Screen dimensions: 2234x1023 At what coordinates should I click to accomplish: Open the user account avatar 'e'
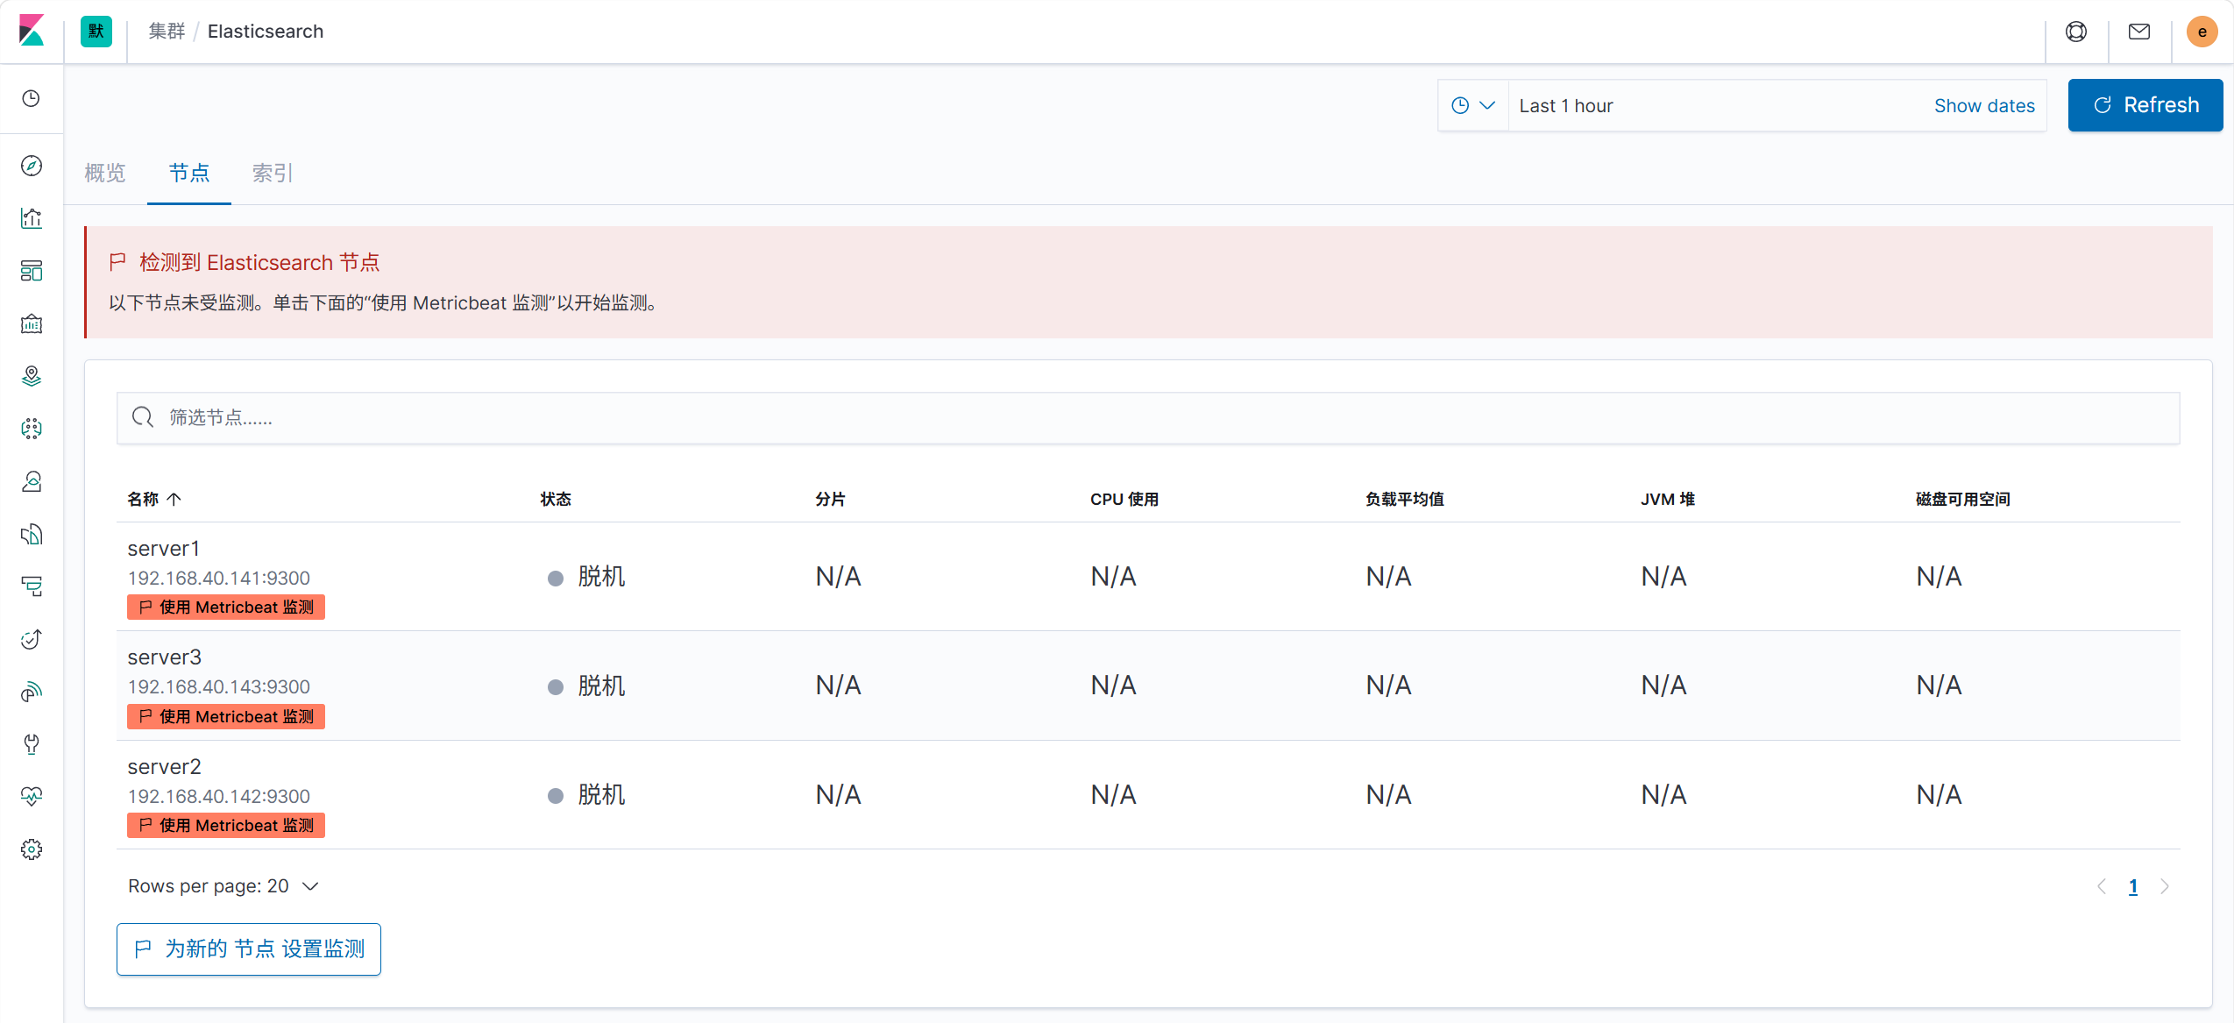point(2202,32)
